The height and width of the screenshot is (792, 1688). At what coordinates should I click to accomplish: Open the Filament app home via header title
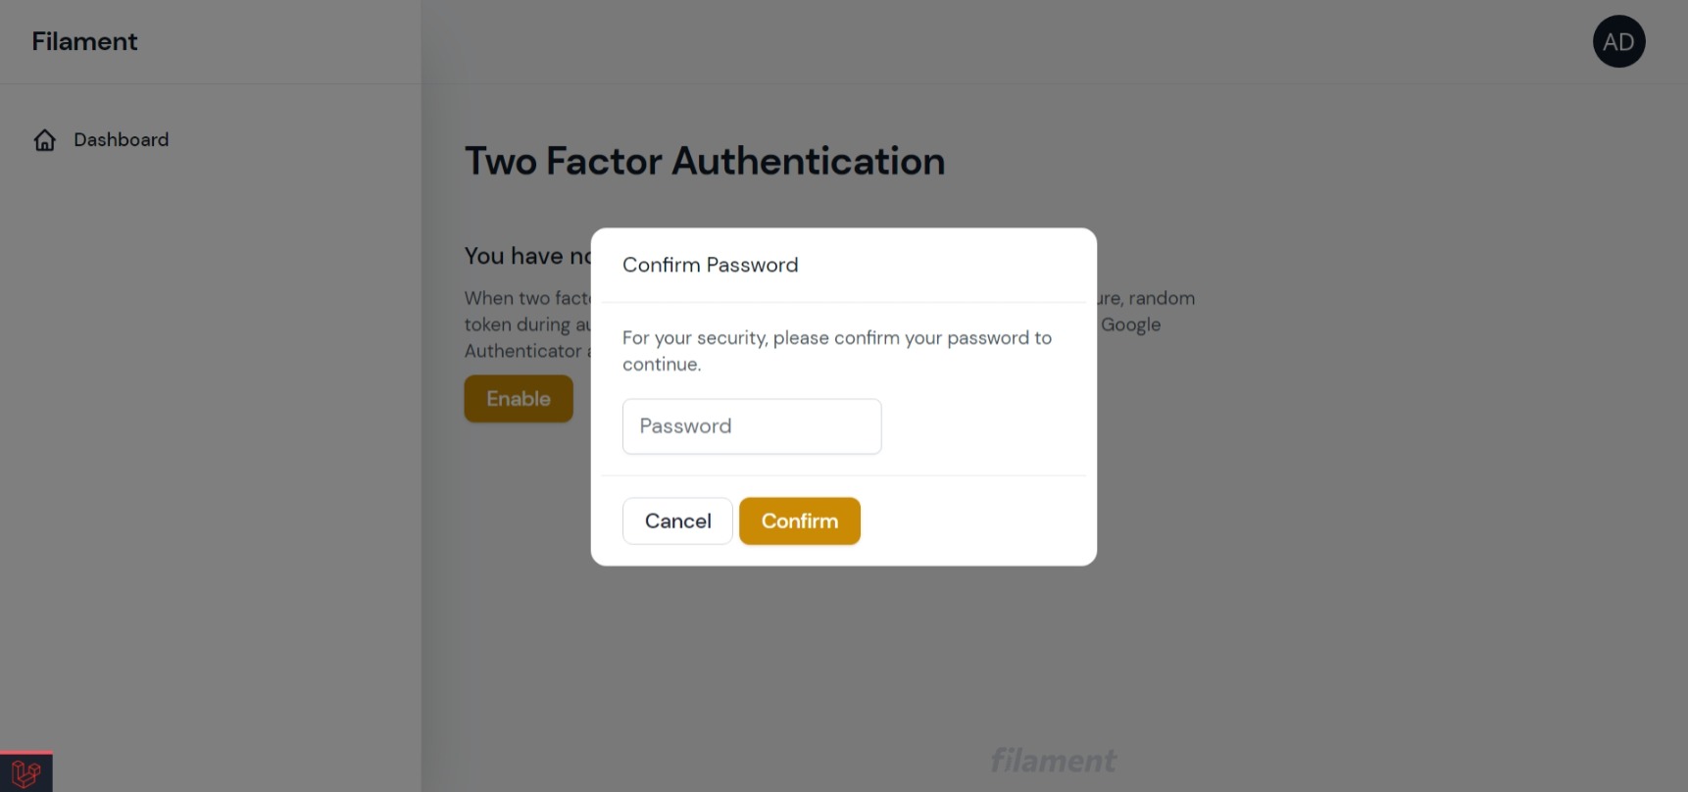[x=84, y=41]
